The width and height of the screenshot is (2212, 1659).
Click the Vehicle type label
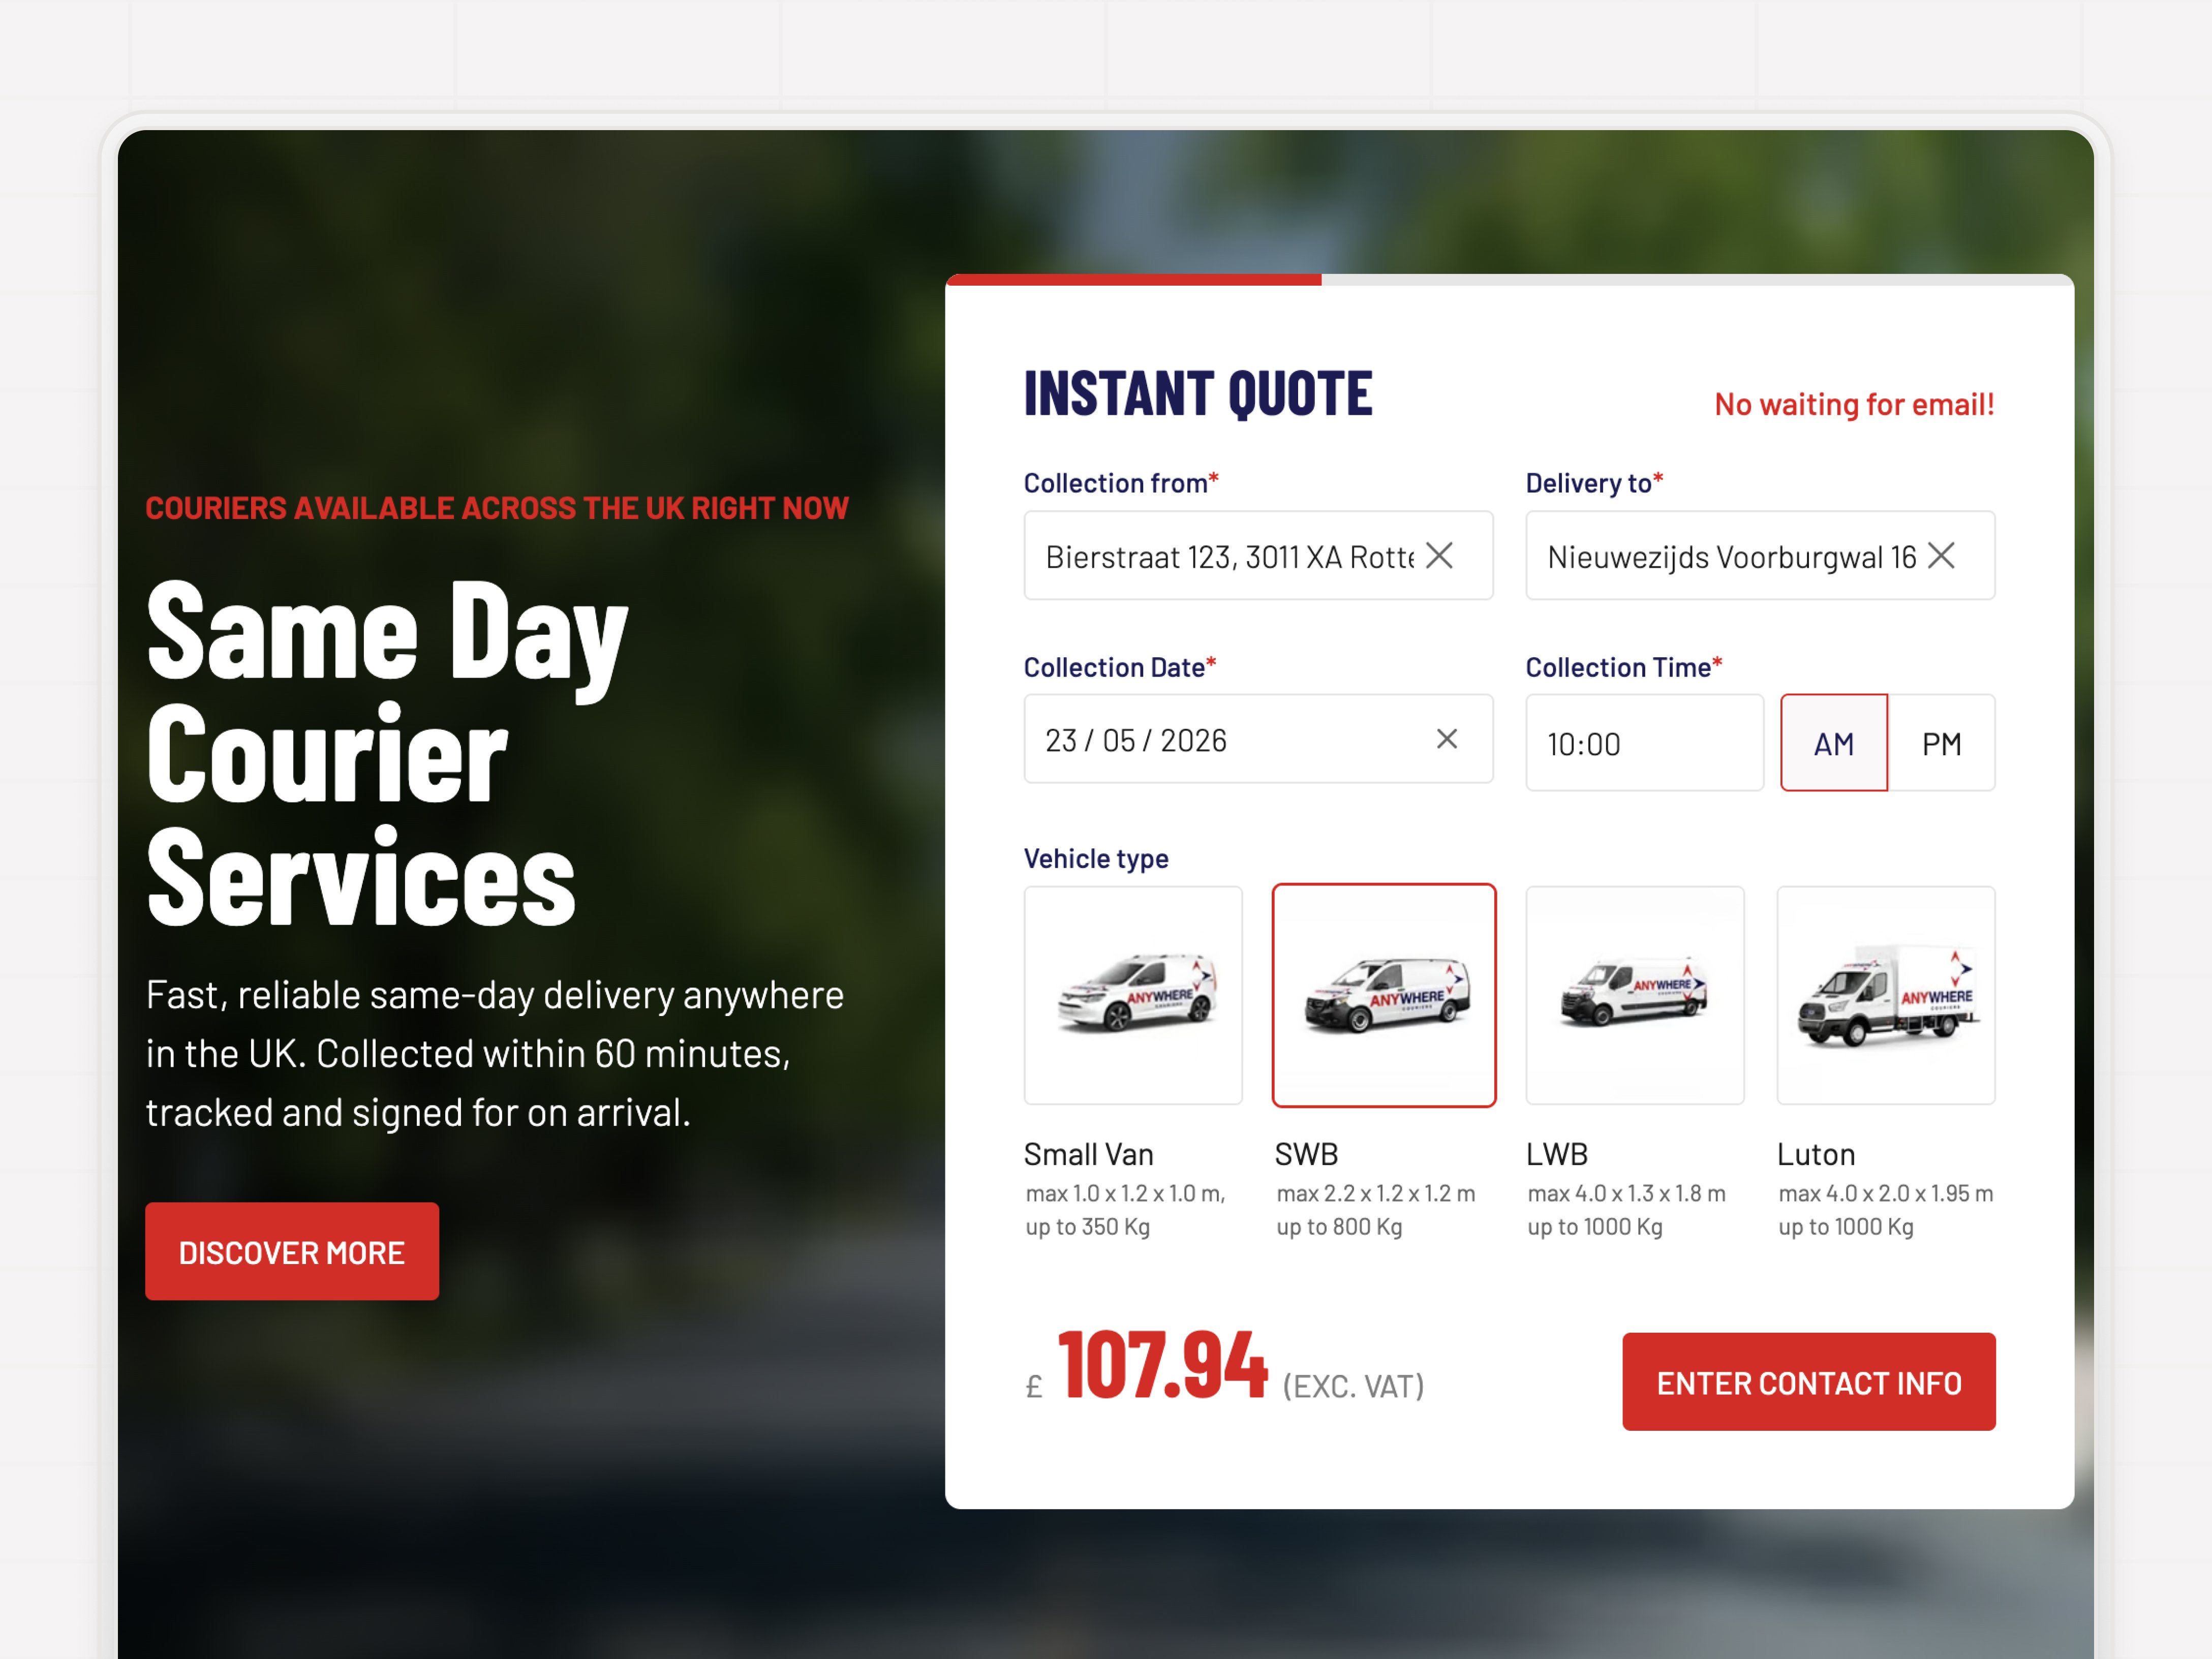point(1096,859)
